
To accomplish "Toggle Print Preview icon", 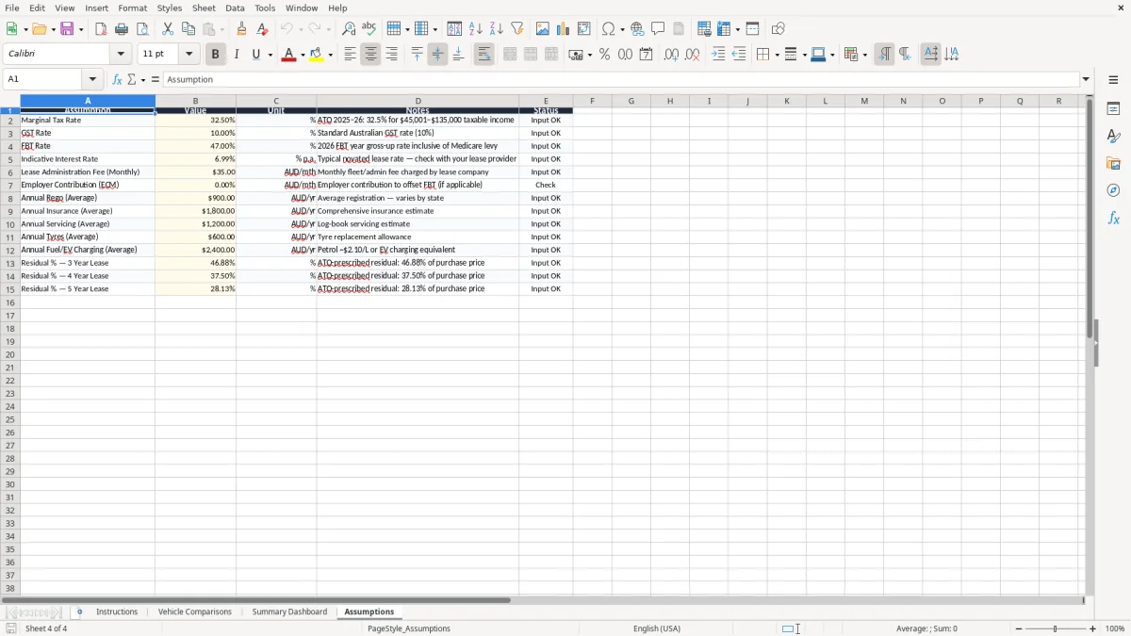I will (x=142, y=29).
